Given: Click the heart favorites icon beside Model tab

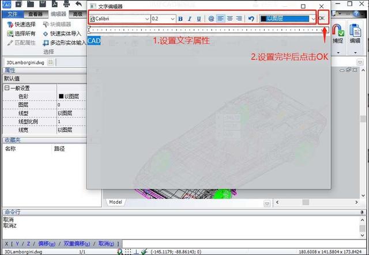Looking at the screenshot, I should (x=267, y=204).
